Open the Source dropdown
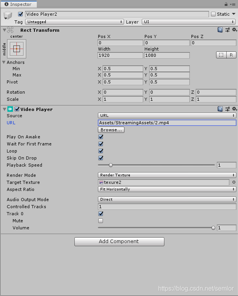This screenshot has height=296, width=238. (167, 115)
